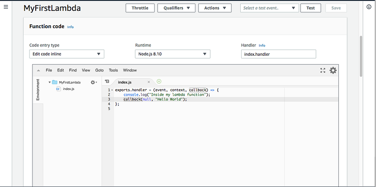Open the Tools menu in editor

[x=113, y=70]
